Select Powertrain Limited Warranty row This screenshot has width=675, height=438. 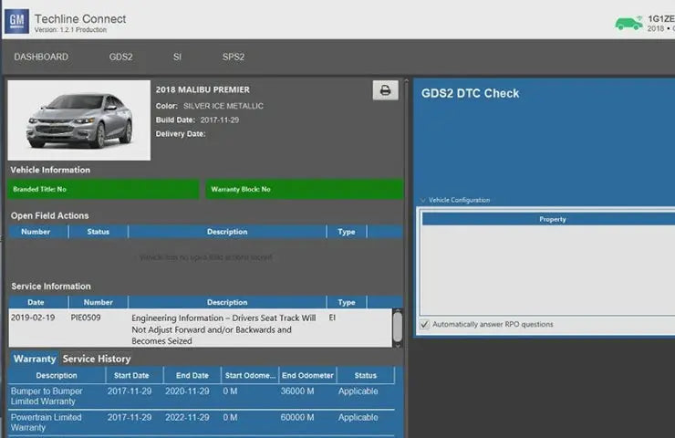click(201, 422)
